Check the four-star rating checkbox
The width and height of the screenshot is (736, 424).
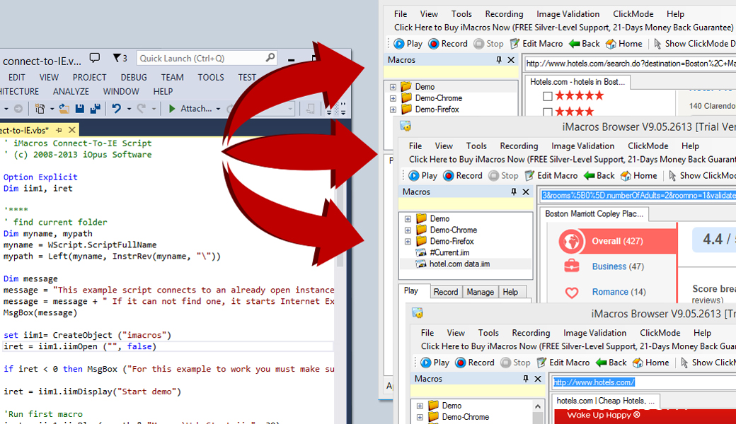coord(547,112)
